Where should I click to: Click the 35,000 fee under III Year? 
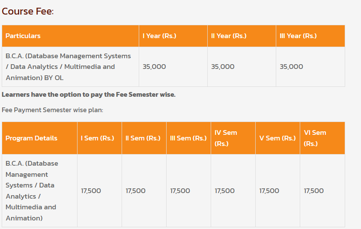[291, 67]
